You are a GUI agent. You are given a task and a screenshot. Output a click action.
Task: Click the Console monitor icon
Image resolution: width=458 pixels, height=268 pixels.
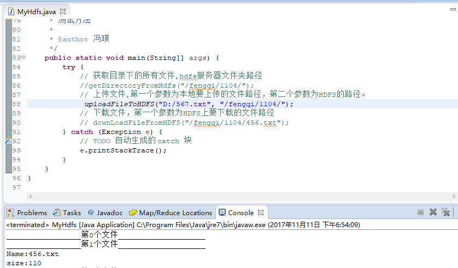pos(222,212)
